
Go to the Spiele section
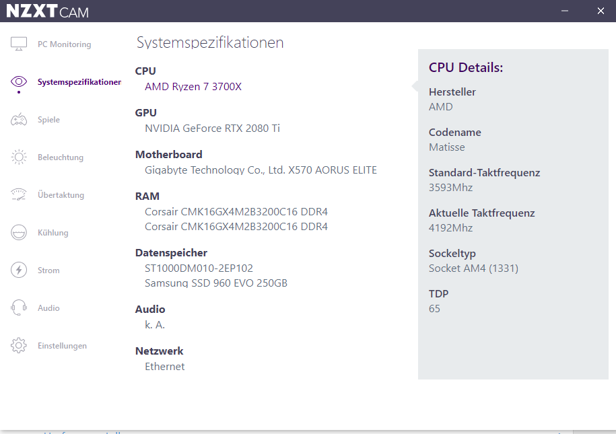(x=48, y=120)
